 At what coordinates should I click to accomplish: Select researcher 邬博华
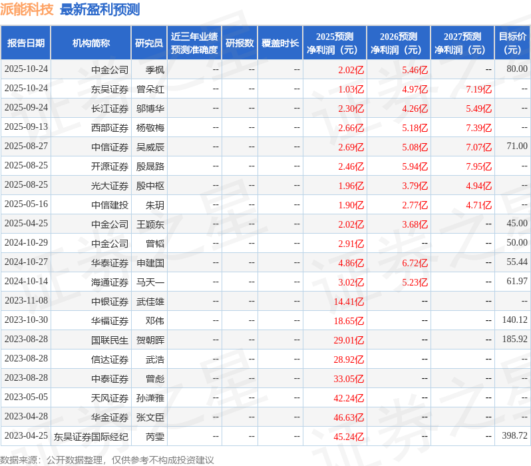coord(150,109)
